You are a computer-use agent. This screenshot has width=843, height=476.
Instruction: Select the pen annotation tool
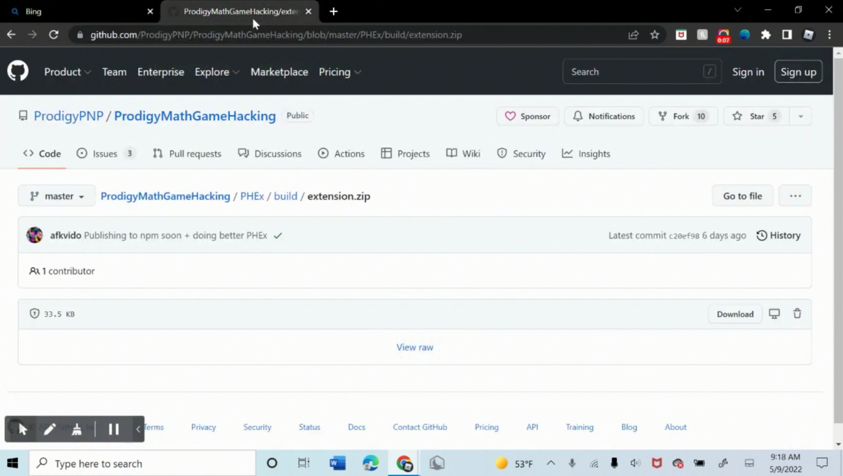(x=49, y=429)
